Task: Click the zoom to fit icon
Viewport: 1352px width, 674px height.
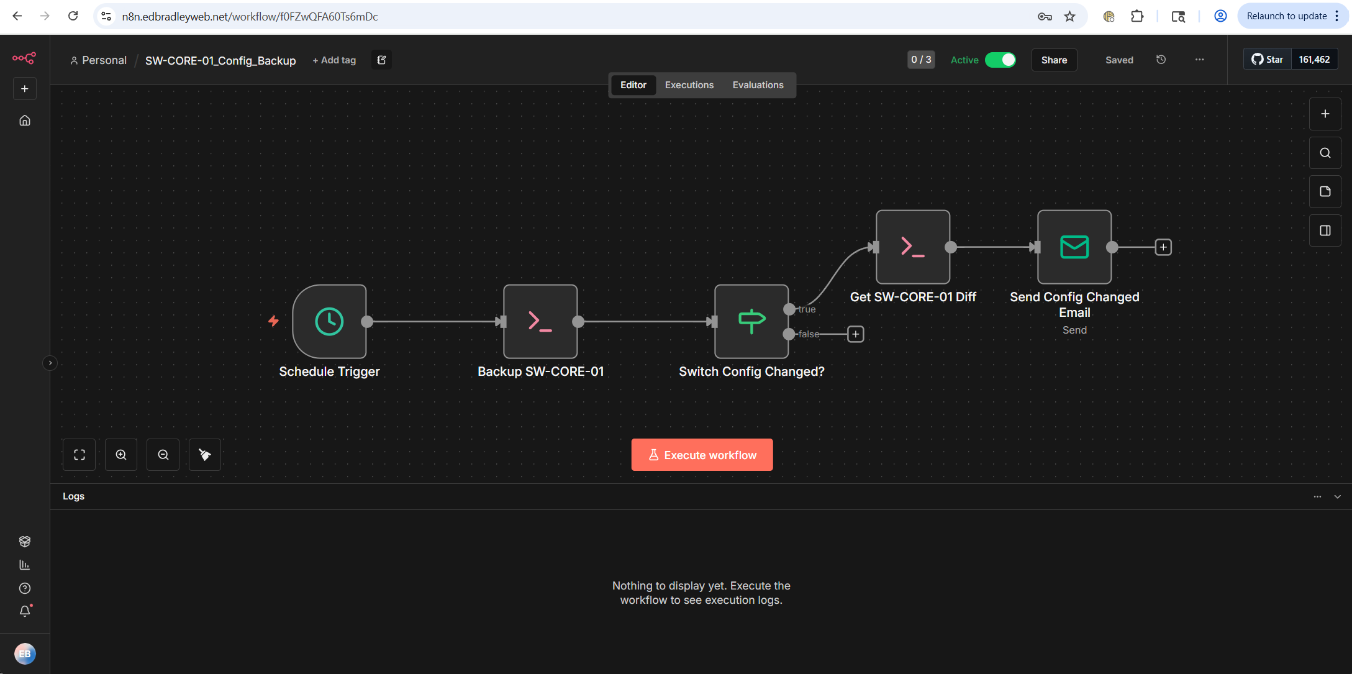Action: coord(79,455)
